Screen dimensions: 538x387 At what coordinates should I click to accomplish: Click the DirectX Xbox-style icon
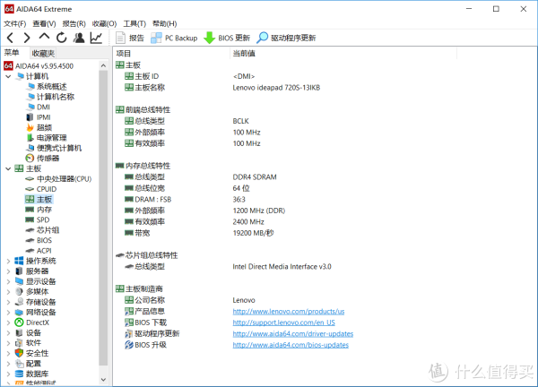(x=19, y=322)
